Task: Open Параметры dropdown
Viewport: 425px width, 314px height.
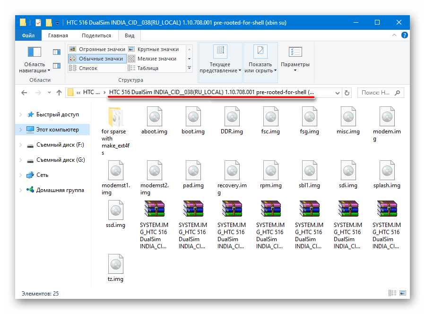Action: pyautogui.click(x=295, y=60)
